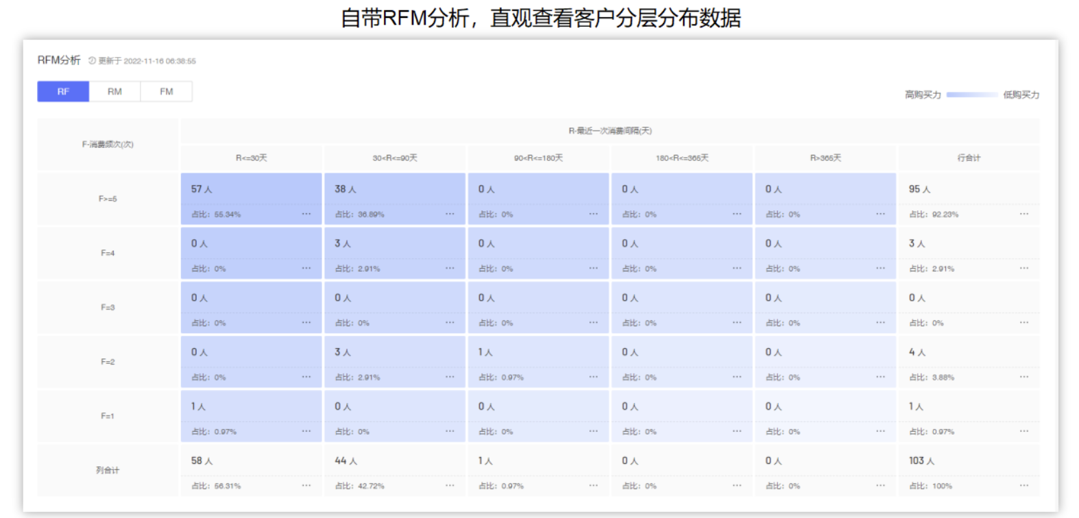The width and height of the screenshot is (1079, 518).
Task: Open more options for F>=5 row total
Action: click(x=1024, y=214)
